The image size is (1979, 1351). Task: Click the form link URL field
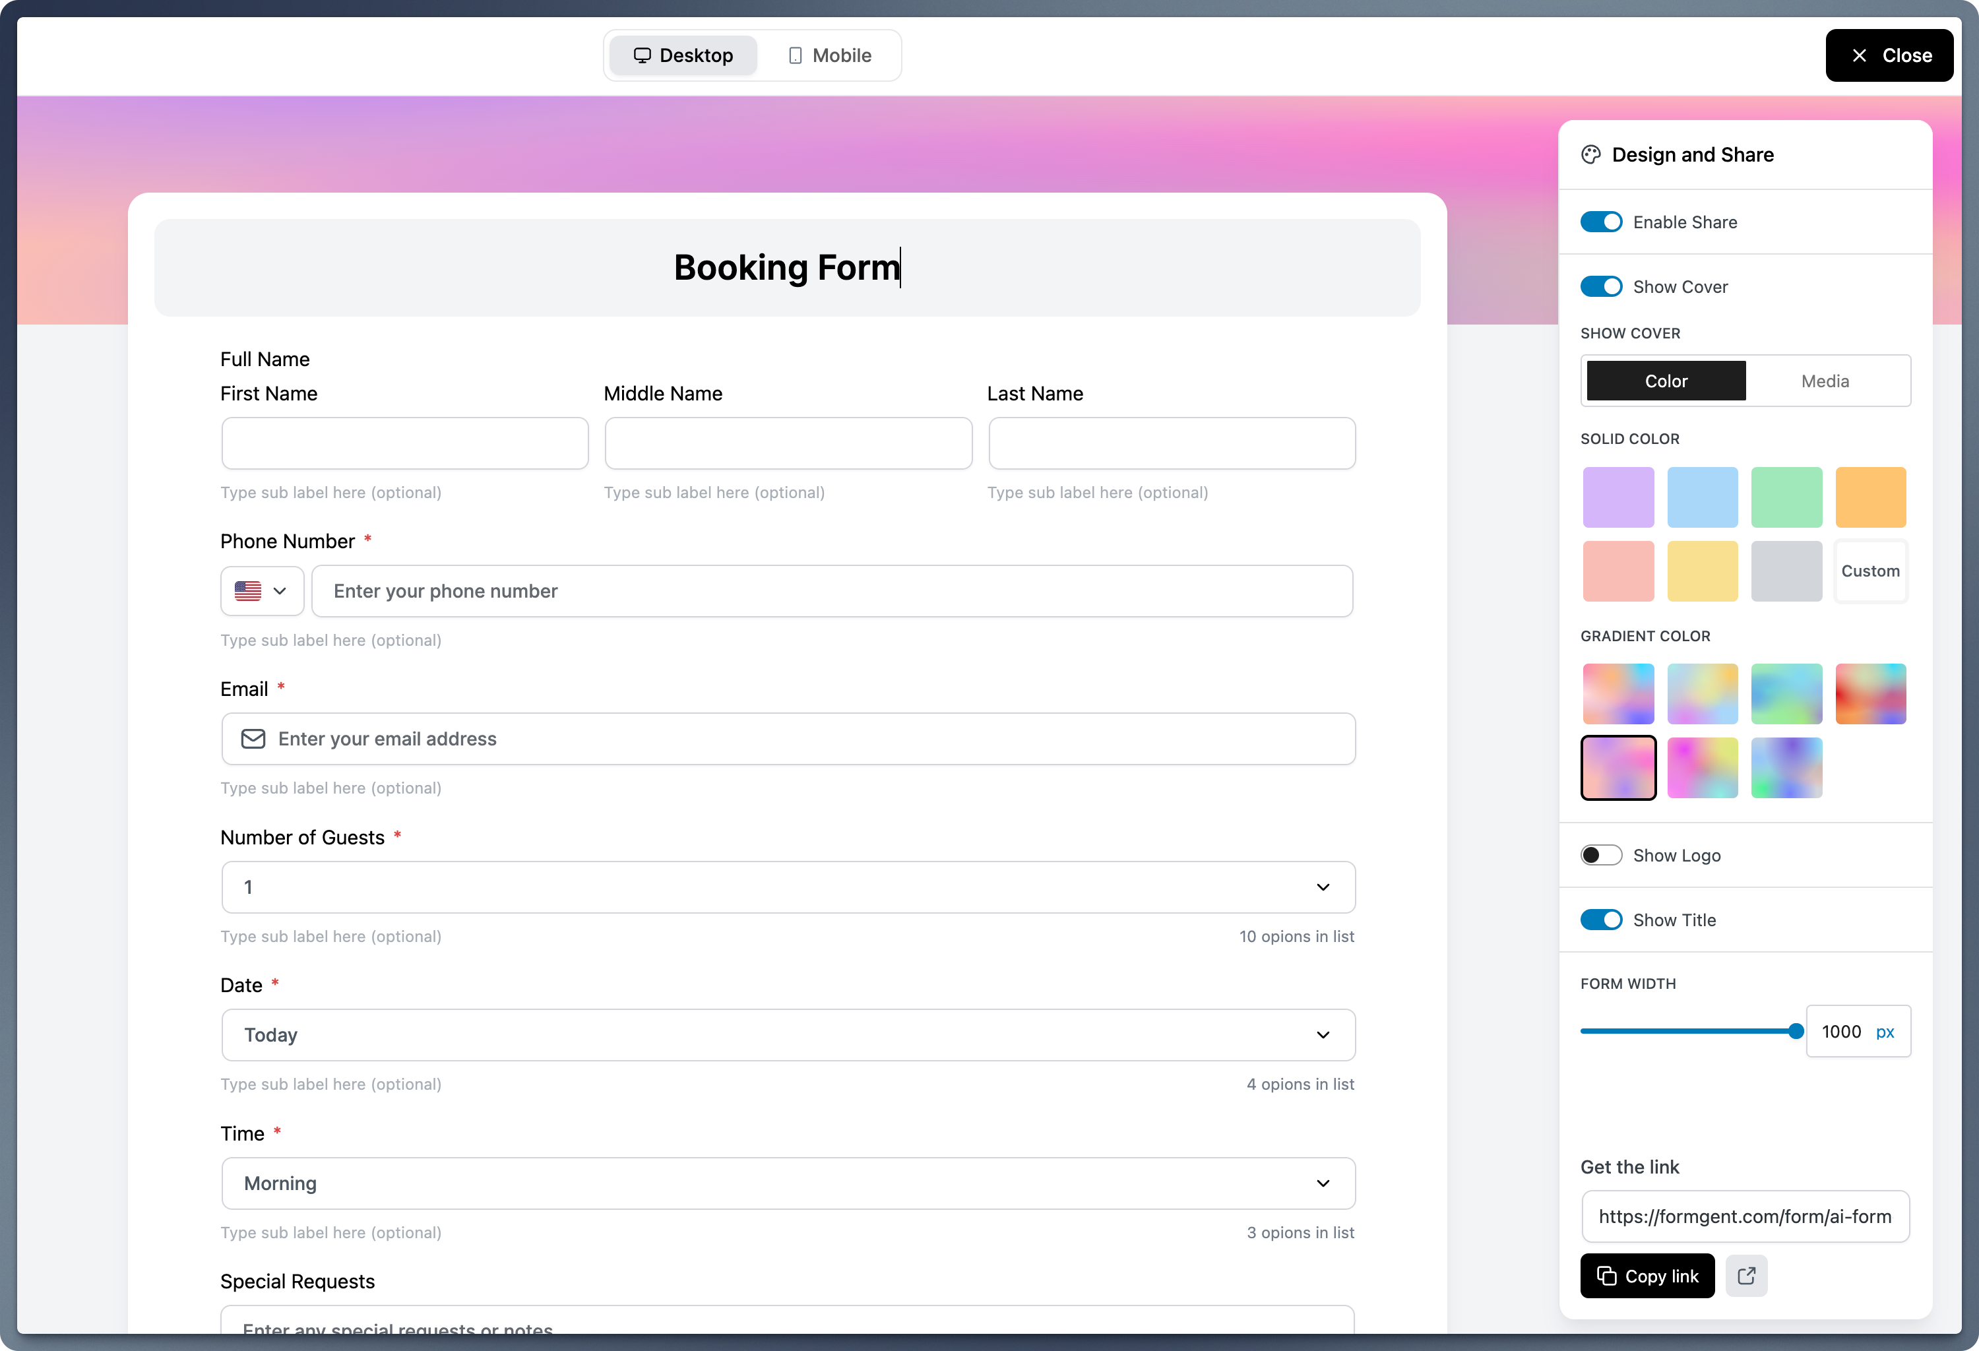coord(1745,1216)
